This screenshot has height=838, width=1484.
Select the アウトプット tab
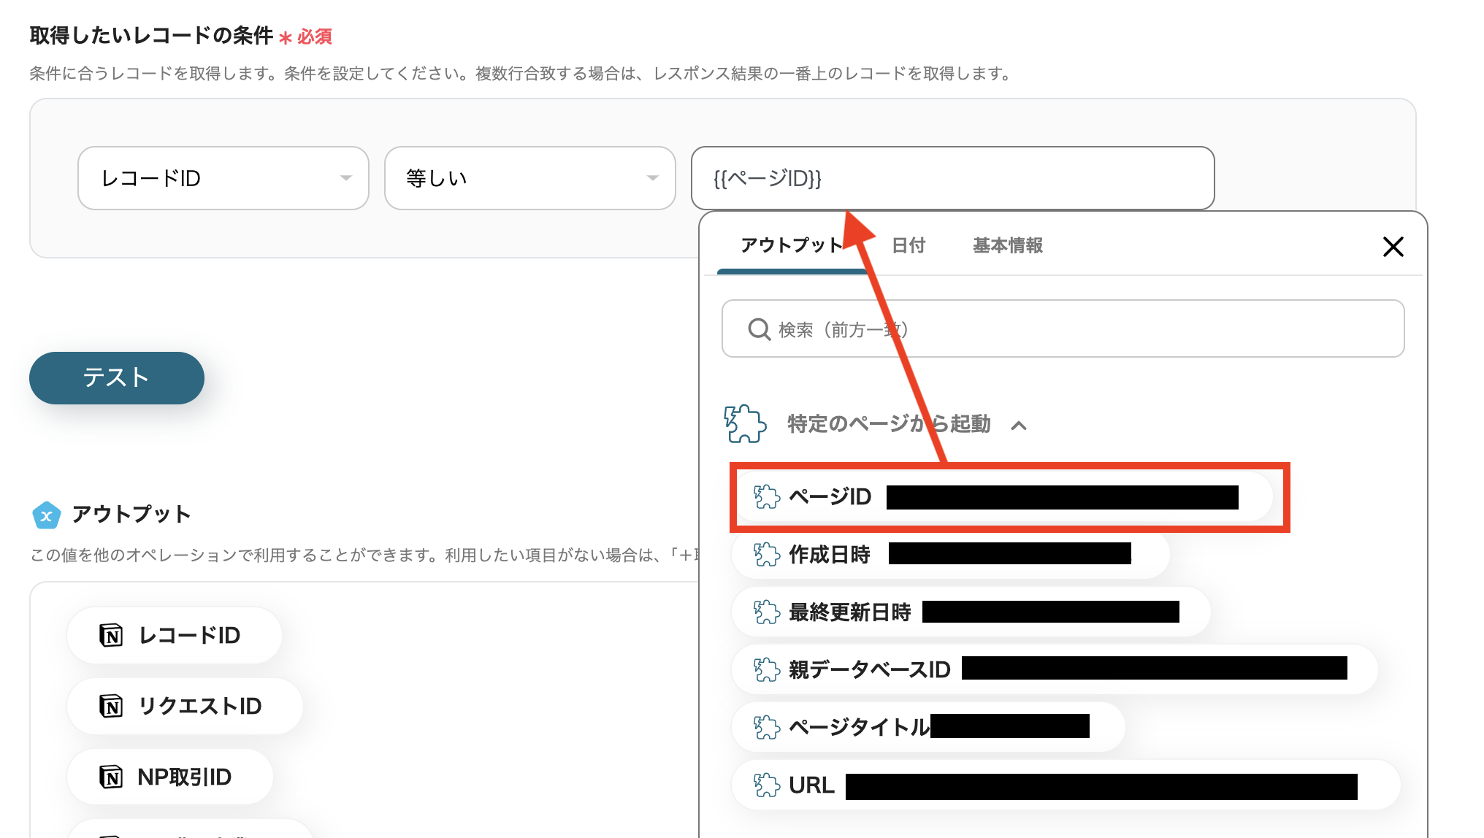792,245
